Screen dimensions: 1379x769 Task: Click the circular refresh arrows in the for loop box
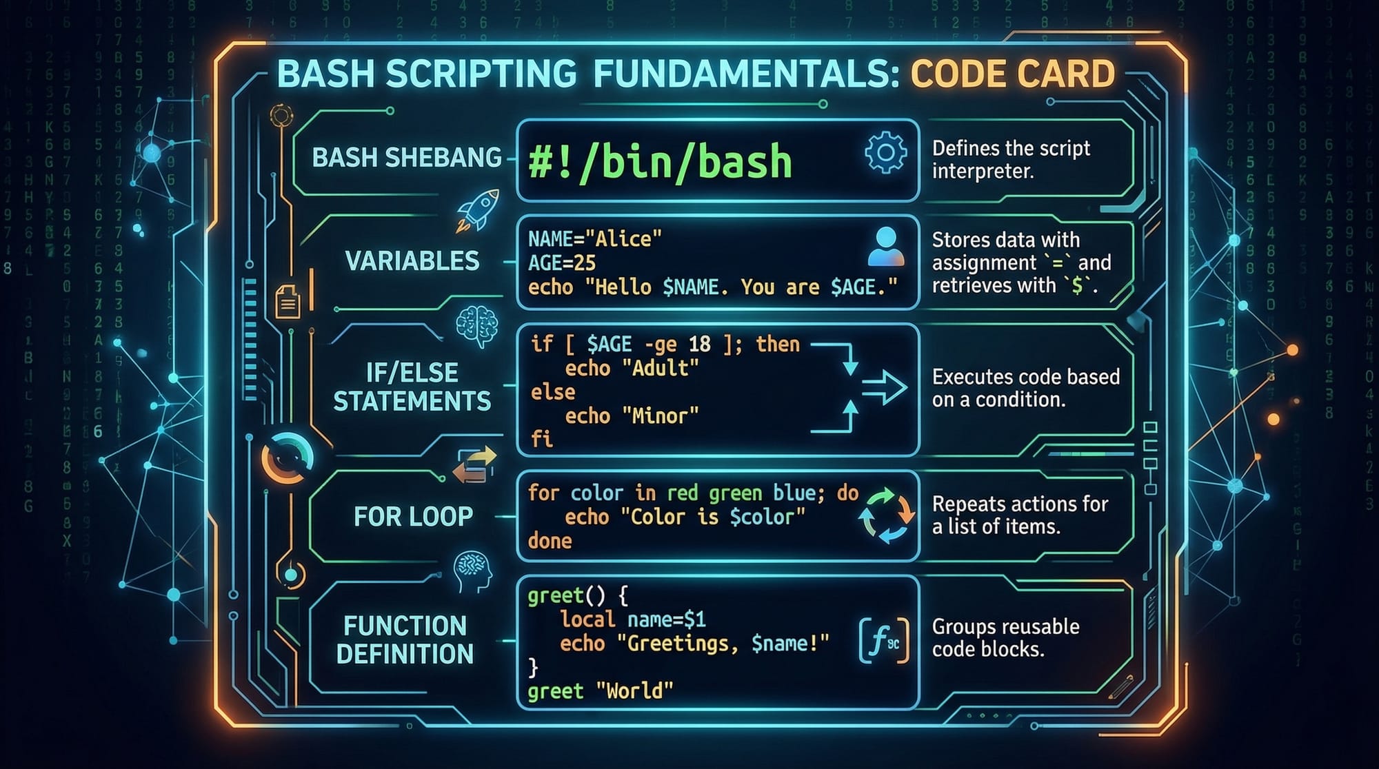tap(886, 515)
